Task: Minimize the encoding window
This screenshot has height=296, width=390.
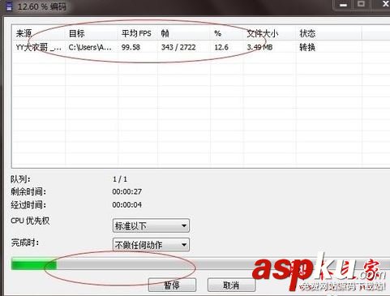Action: [343, 5]
